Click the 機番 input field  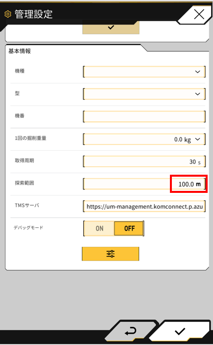[x=144, y=116]
